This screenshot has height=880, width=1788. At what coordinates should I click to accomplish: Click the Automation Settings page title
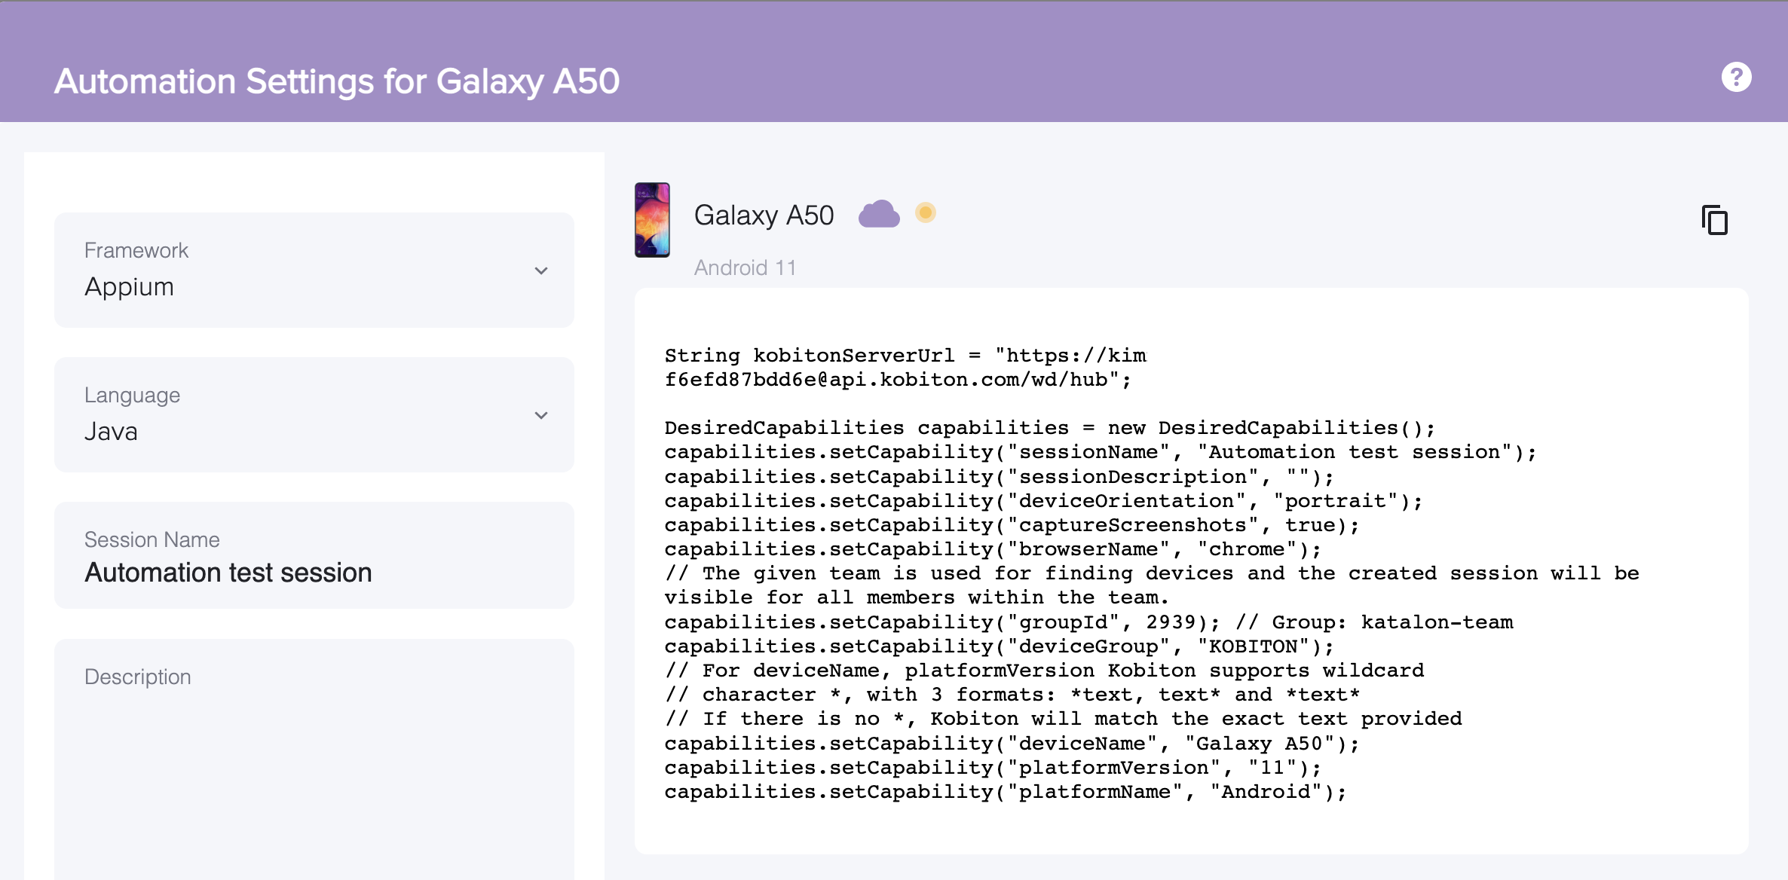pos(337,81)
